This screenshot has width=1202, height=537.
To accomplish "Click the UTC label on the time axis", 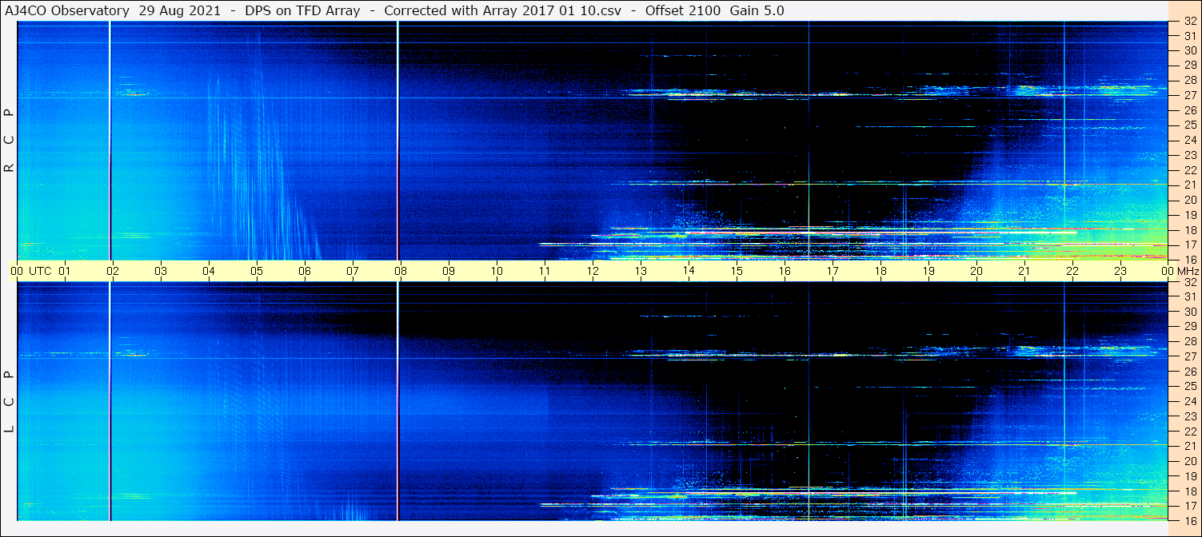I will (x=40, y=271).
